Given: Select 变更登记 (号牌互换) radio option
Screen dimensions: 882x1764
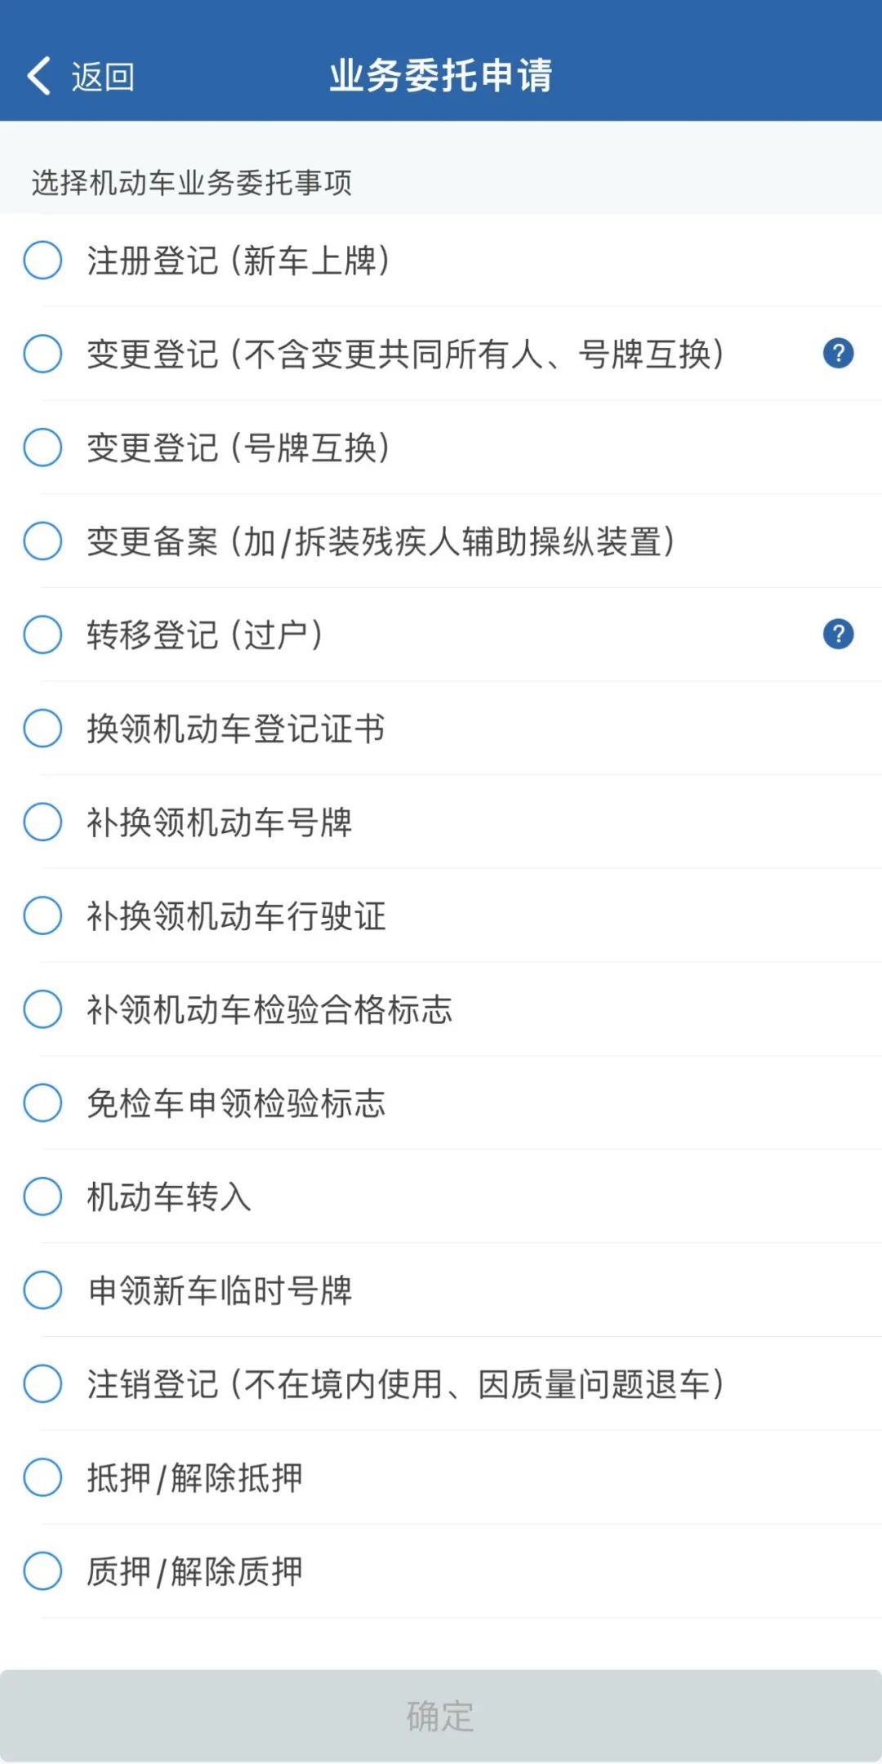Looking at the screenshot, I should pos(42,448).
